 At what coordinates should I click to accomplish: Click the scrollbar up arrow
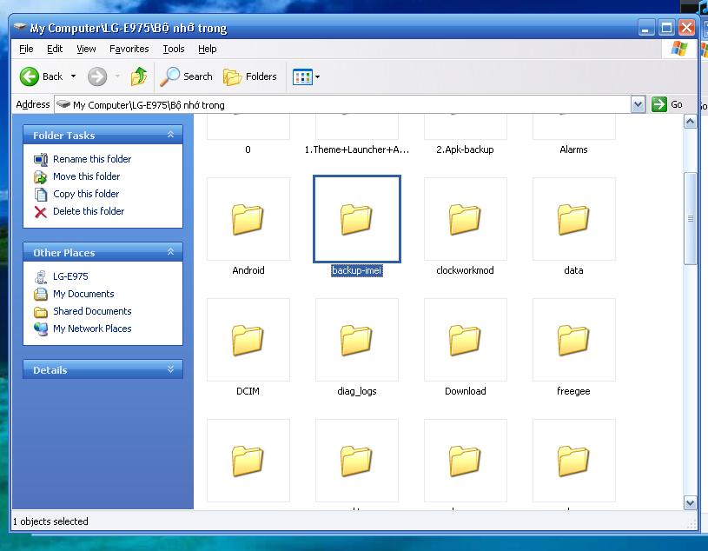click(690, 122)
